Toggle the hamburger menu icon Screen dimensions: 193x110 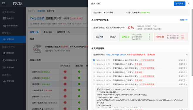(4, 4)
